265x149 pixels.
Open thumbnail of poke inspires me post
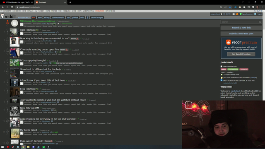pos(14,123)
